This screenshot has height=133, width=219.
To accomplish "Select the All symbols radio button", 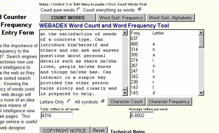I will (x=103, y=101).
